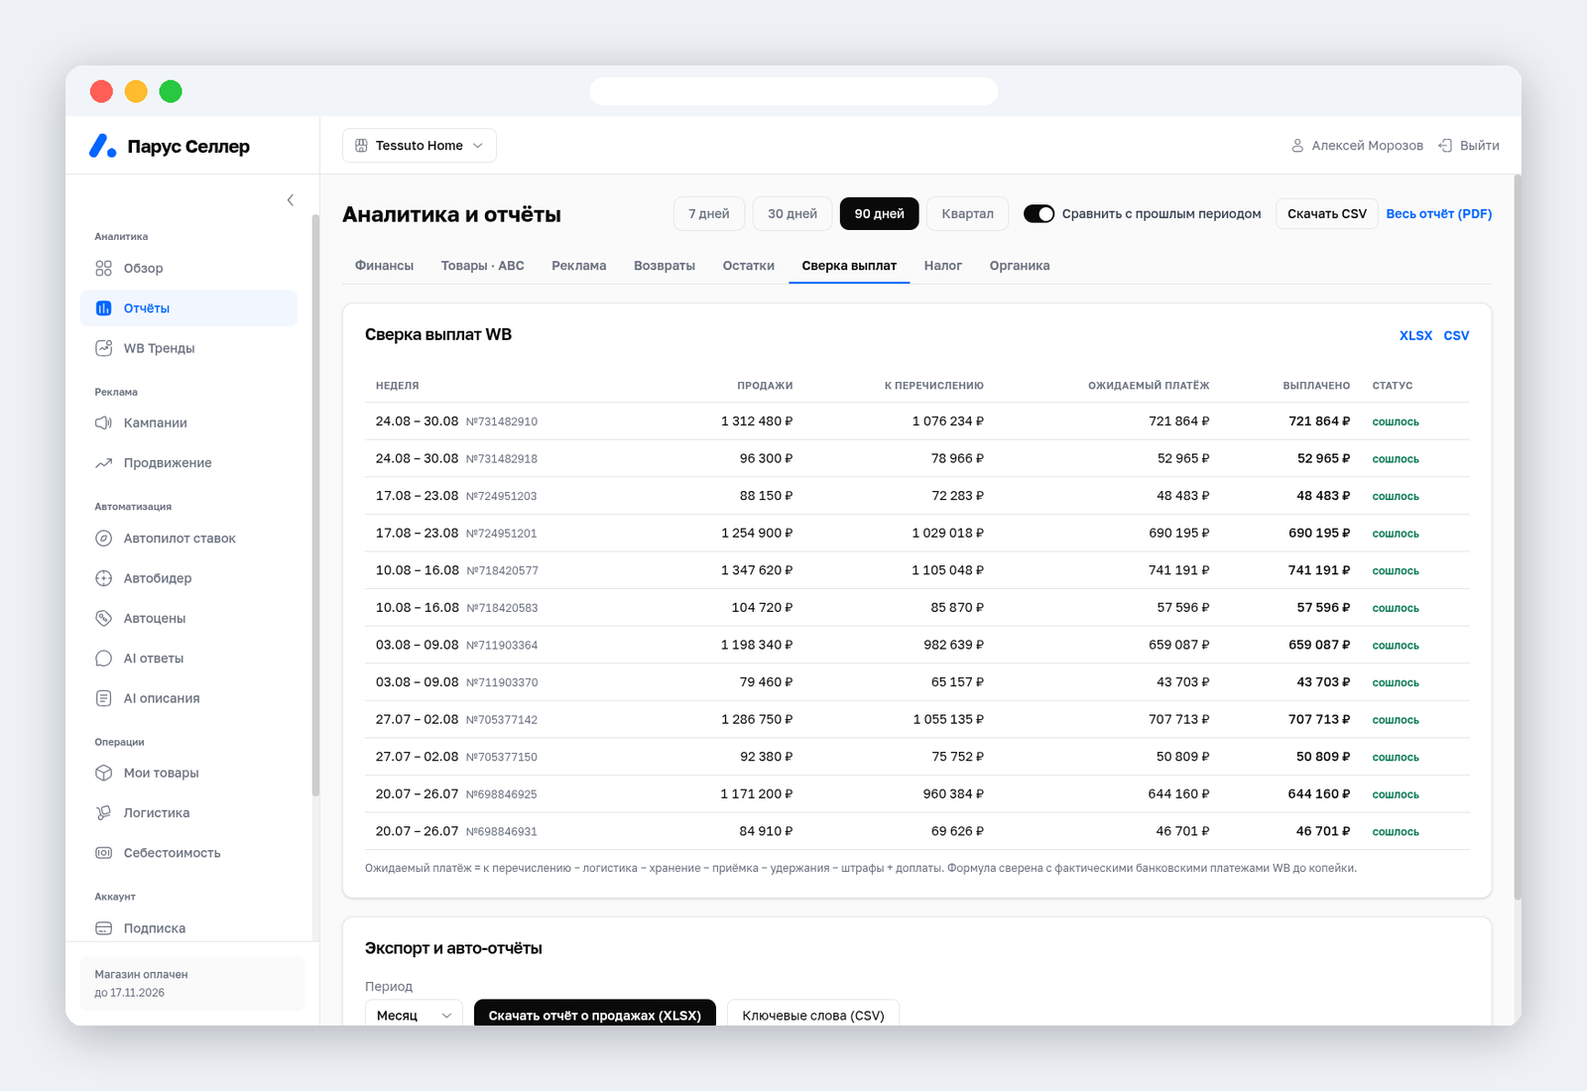Viewport: 1587px width, 1091px height.
Task: Click the Ключевые слова (CSV) button
Action: click(813, 1015)
